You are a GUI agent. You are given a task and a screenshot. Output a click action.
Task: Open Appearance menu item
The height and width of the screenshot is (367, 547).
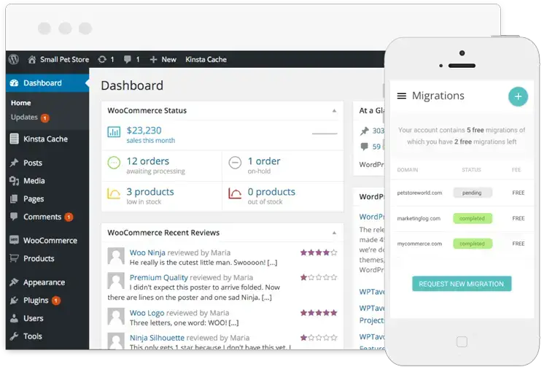click(x=44, y=282)
